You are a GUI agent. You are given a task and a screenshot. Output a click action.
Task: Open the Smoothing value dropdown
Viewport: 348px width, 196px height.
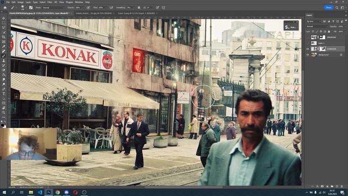click(x=134, y=8)
